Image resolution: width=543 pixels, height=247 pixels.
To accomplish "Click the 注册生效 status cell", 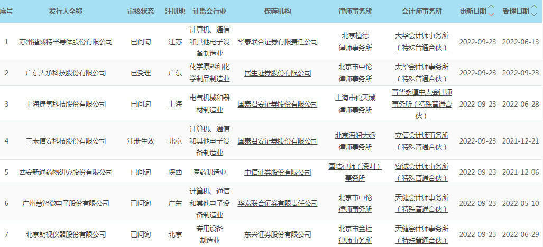I will (141, 141).
